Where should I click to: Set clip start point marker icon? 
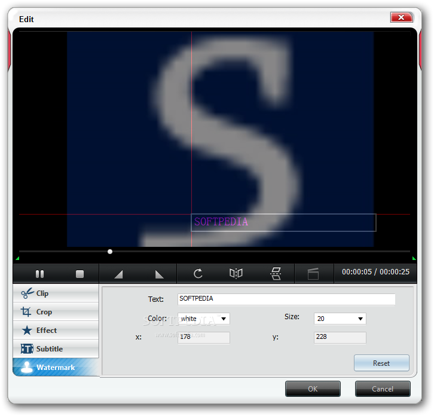pyautogui.click(x=118, y=274)
